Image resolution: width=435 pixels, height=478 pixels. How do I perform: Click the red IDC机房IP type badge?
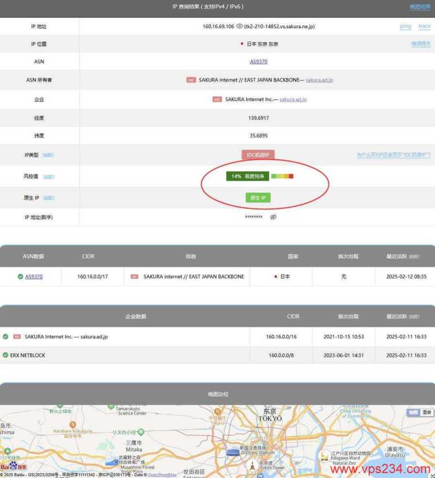click(258, 155)
